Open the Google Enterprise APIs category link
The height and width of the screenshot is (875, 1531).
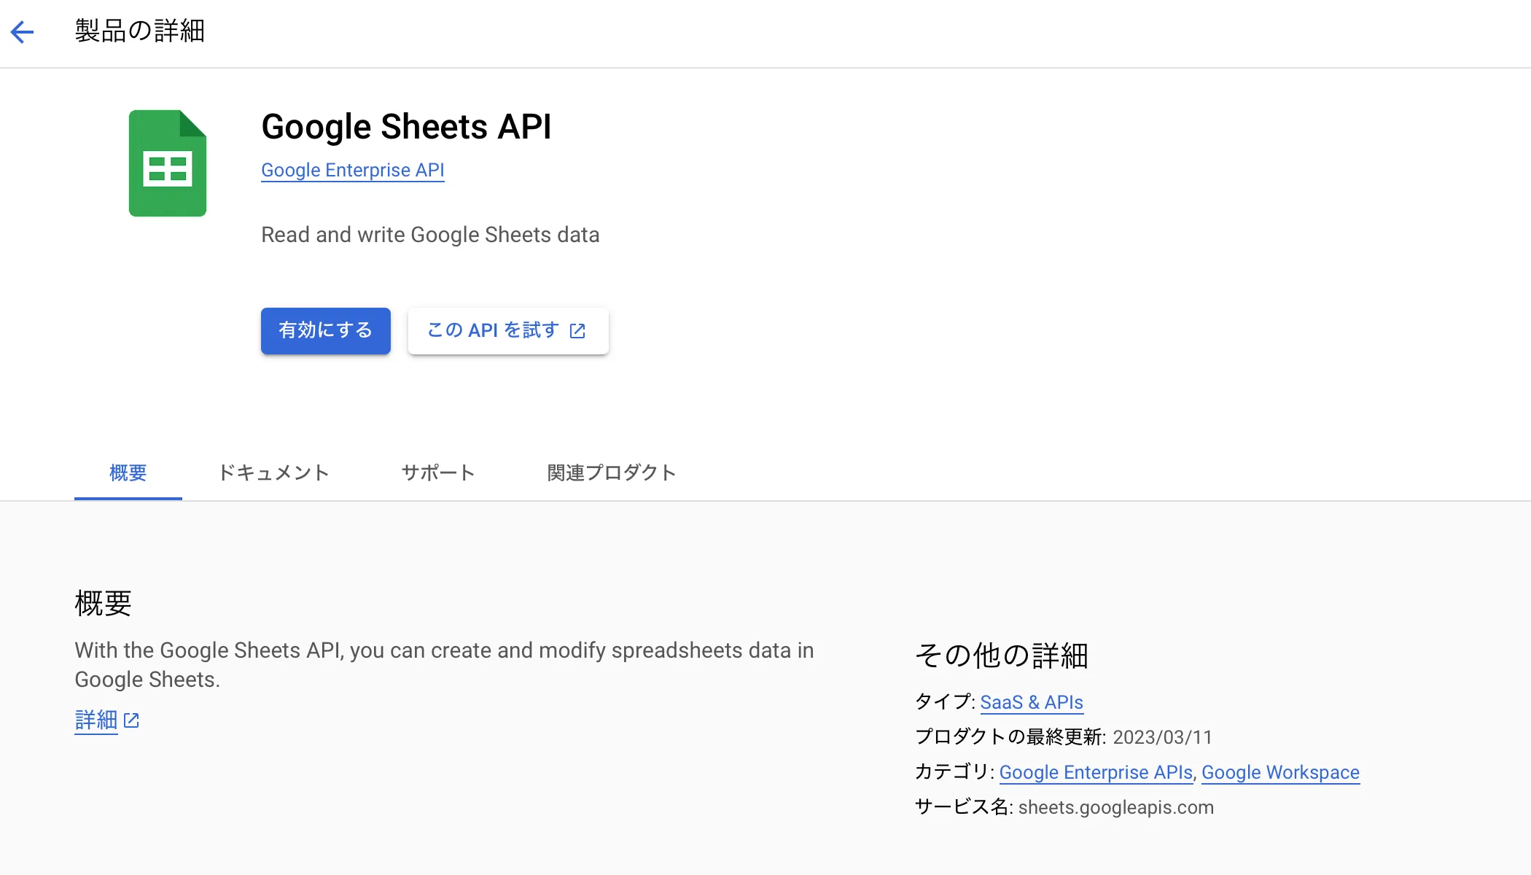(1095, 772)
